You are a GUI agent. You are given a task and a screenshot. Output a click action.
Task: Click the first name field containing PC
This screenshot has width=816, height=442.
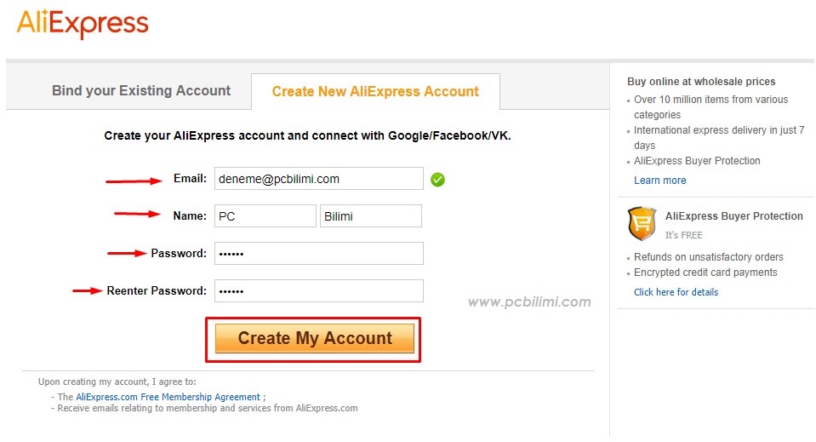pyautogui.click(x=265, y=216)
